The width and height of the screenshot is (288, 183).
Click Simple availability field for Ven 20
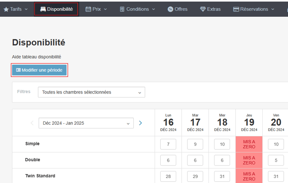coord(276,144)
